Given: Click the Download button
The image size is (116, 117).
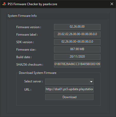Looking at the screenshot, I should (69, 97).
